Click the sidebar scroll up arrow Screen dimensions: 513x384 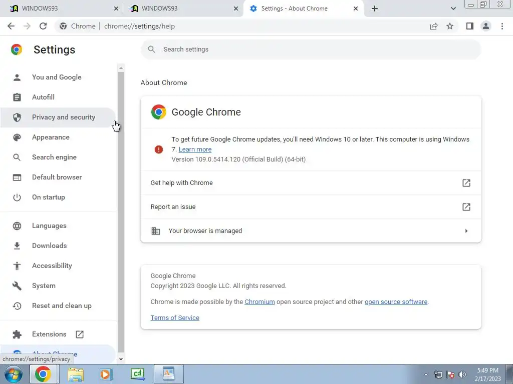tap(121, 68)
